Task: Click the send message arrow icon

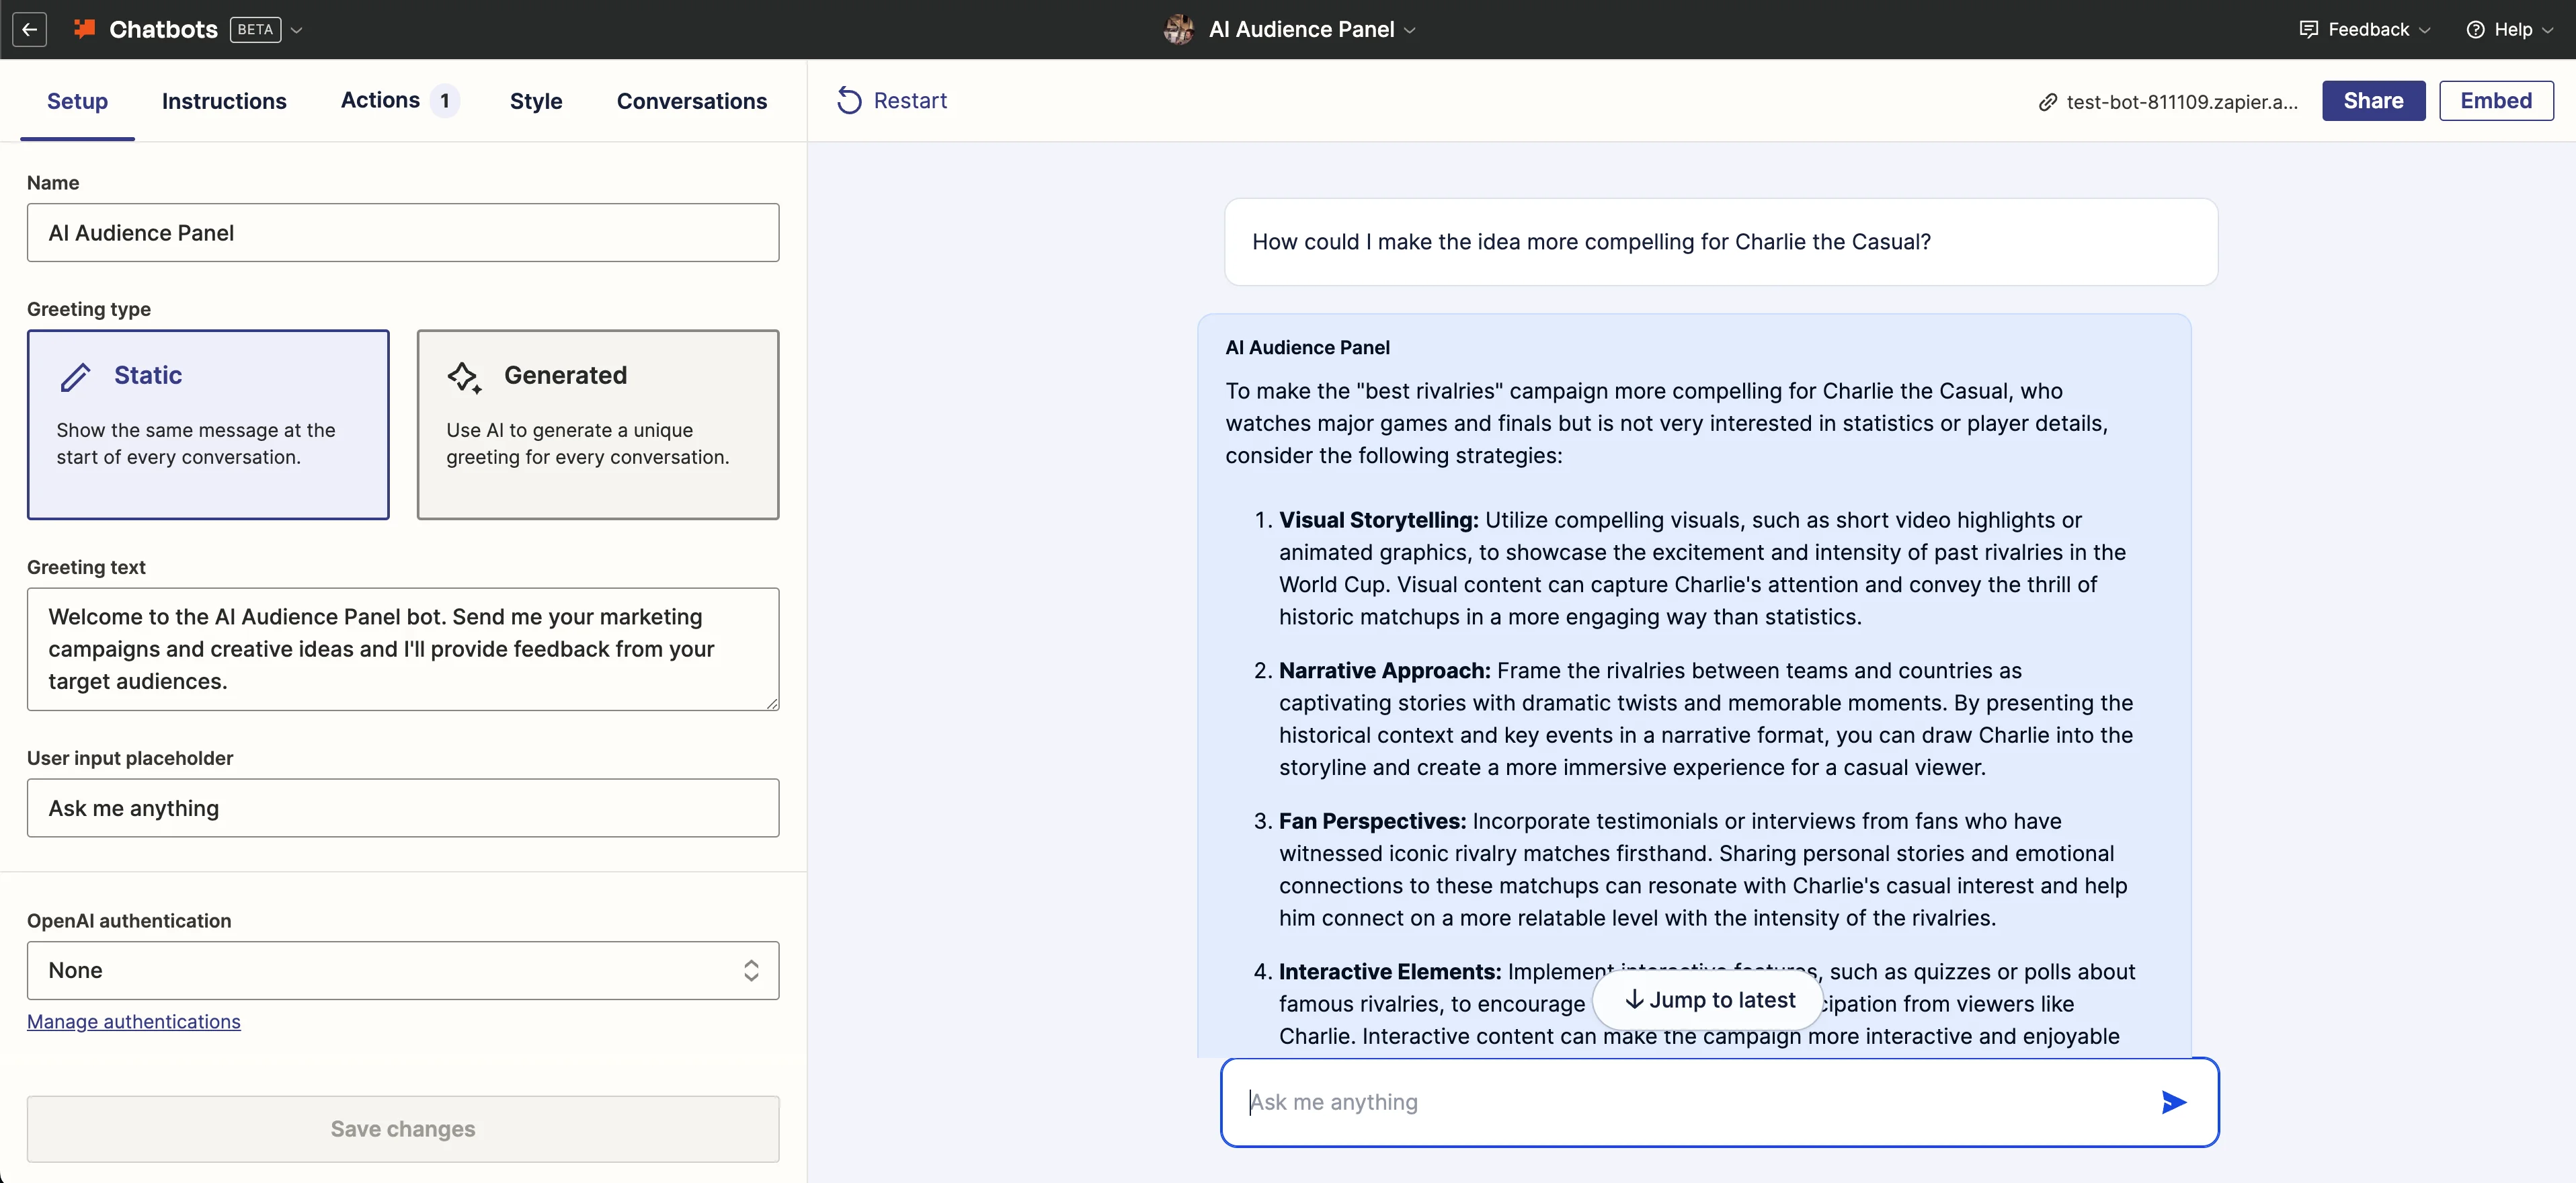Action: (2173, 1102)
